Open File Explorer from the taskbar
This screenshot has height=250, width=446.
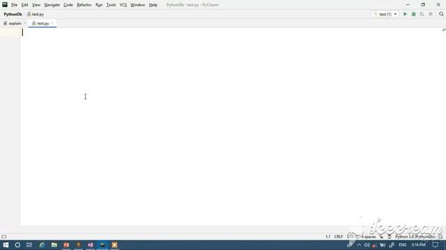tap(54, 245)
